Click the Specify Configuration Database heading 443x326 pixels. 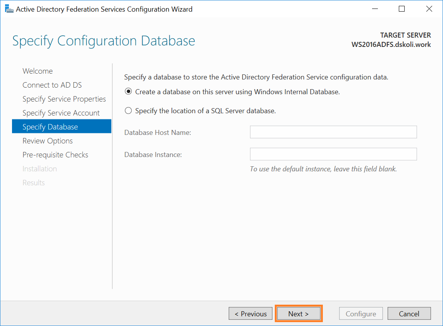104,41
